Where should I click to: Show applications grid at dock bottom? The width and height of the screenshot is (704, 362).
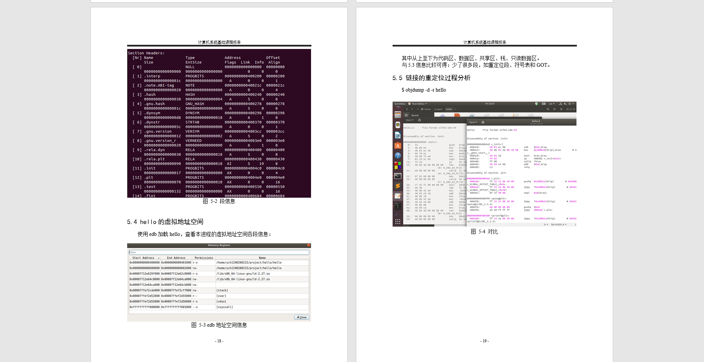click(398, 221)
